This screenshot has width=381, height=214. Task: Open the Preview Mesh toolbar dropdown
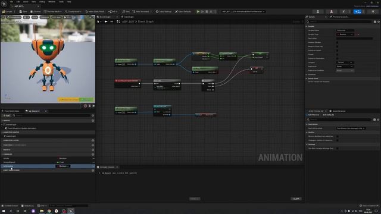click(x=53, y=11)
